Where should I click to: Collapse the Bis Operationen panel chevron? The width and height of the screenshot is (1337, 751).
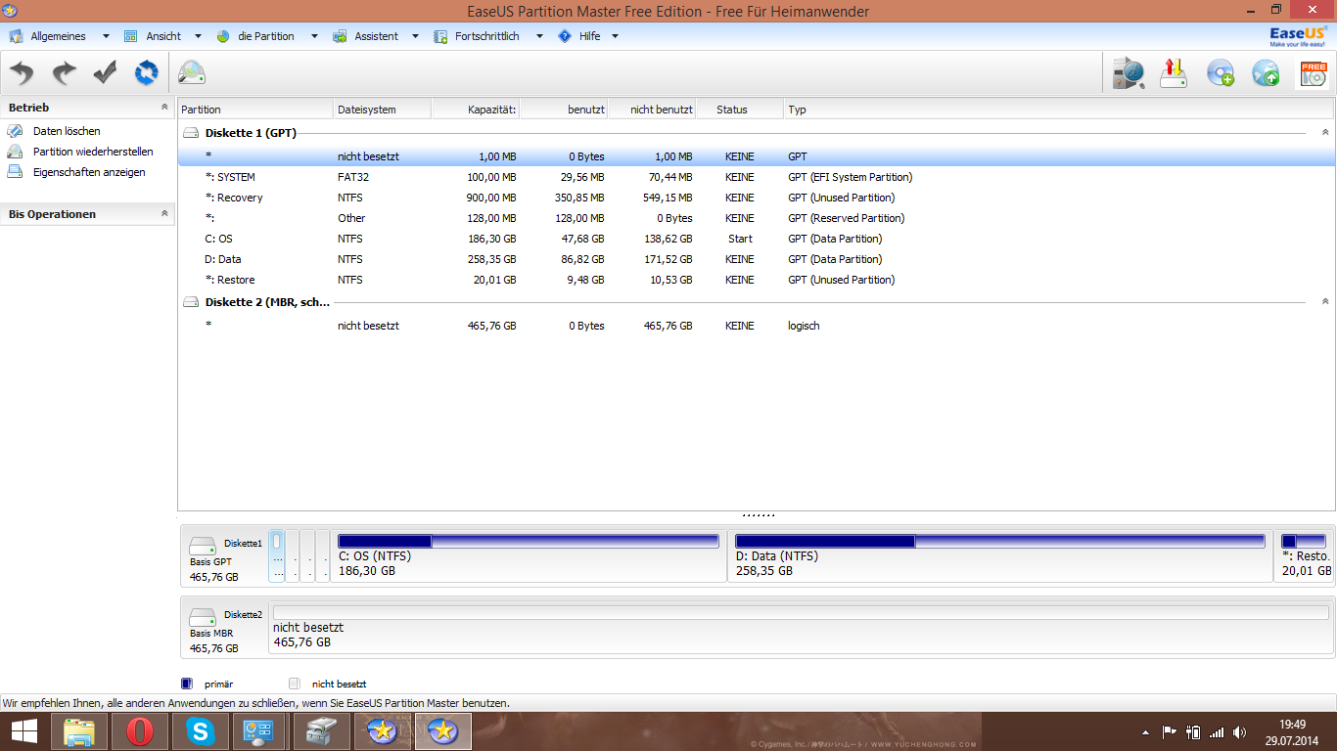pos(164,214)
